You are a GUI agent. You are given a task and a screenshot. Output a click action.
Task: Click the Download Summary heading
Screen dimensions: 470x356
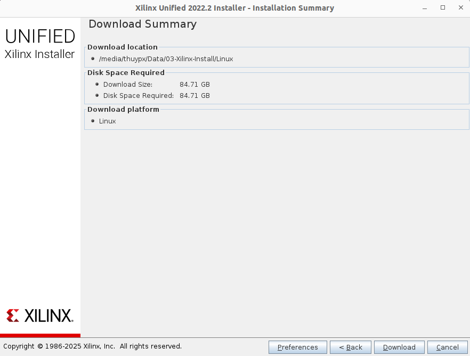143,24
